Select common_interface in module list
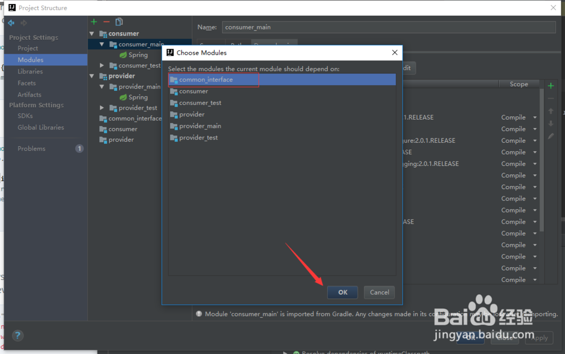 pyautogui.click(x=282, y=80)
